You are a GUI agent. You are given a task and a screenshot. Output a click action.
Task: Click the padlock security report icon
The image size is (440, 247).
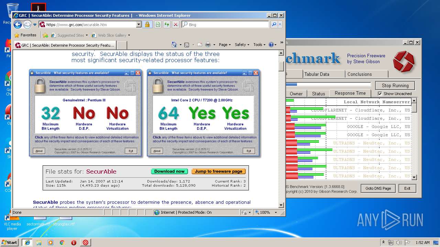[x=147, y=24]
